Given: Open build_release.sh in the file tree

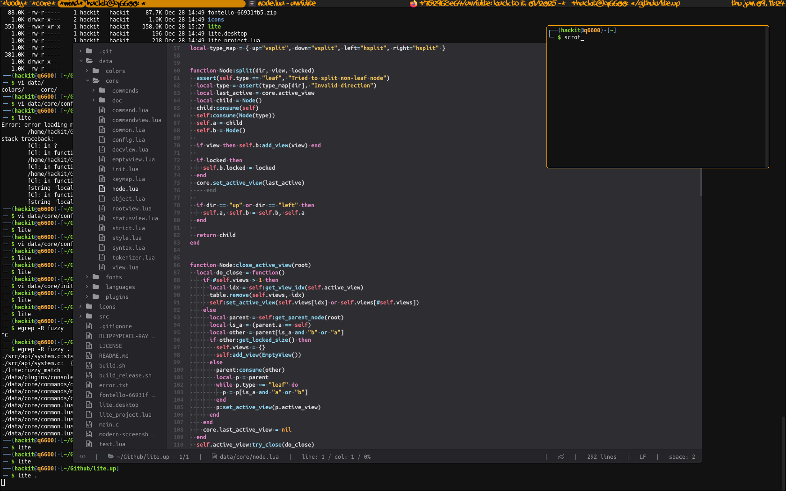Looking at the screenshot, I should (x=125, y=375).
